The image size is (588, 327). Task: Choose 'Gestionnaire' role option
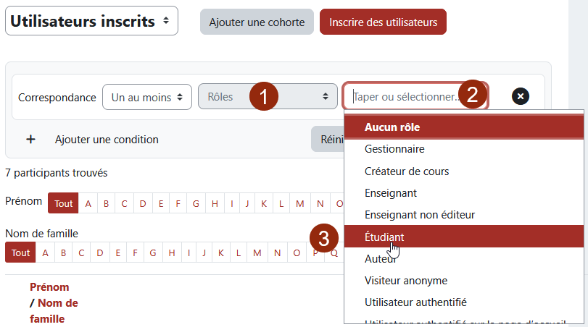pos(395,149)
